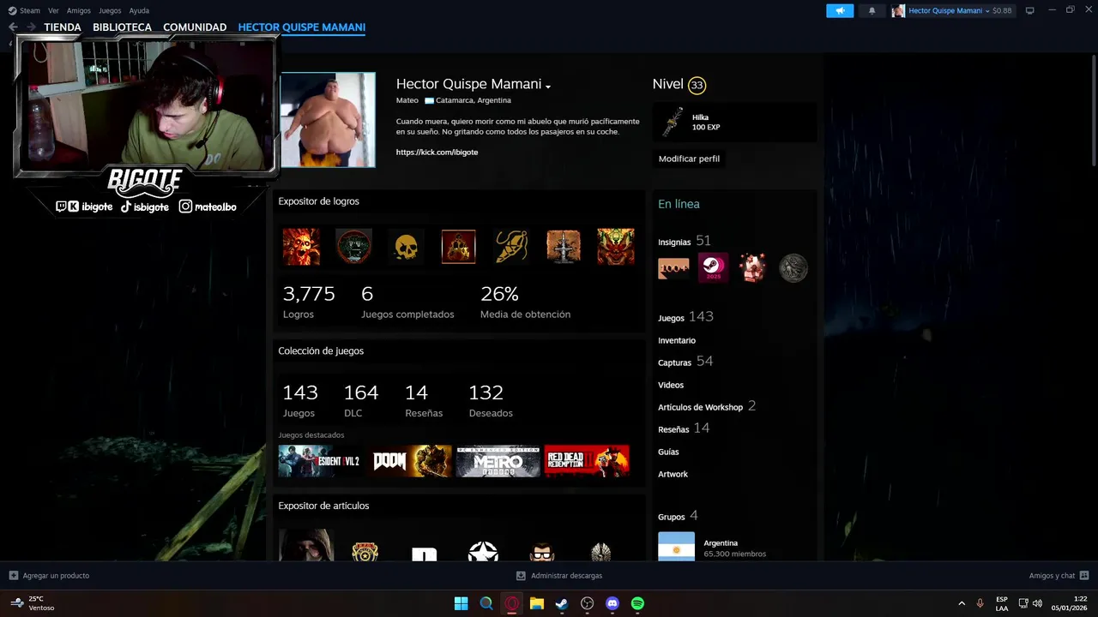1098x617 pixels.
Task: Go forward with the right arrow
Action: click(31, 27)
